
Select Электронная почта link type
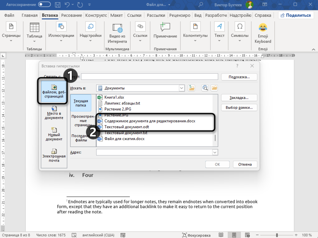tap(54, 155)
